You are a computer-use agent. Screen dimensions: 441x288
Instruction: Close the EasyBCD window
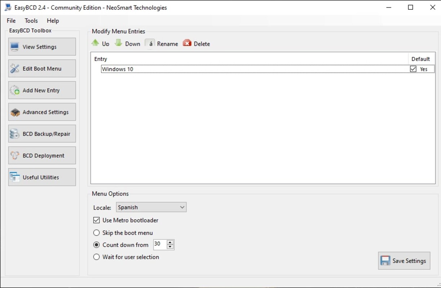pos(433,8)
